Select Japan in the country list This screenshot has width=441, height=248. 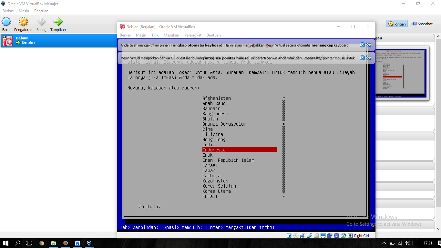pyautogui.click(x=209, y=170)
